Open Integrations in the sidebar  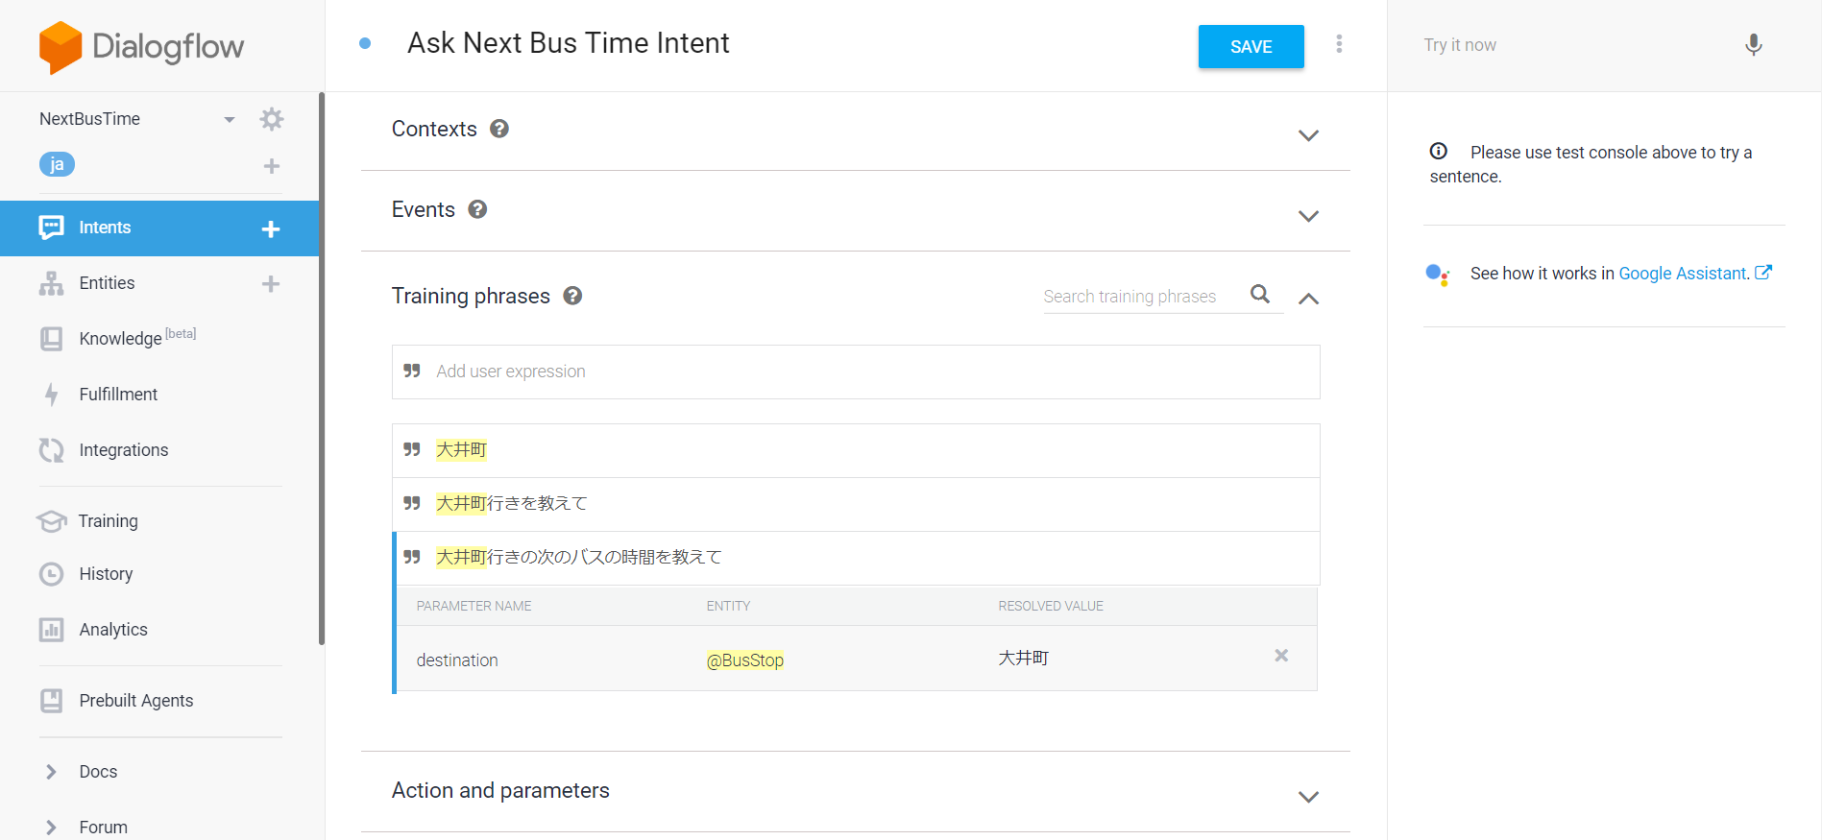click(123, 450)
